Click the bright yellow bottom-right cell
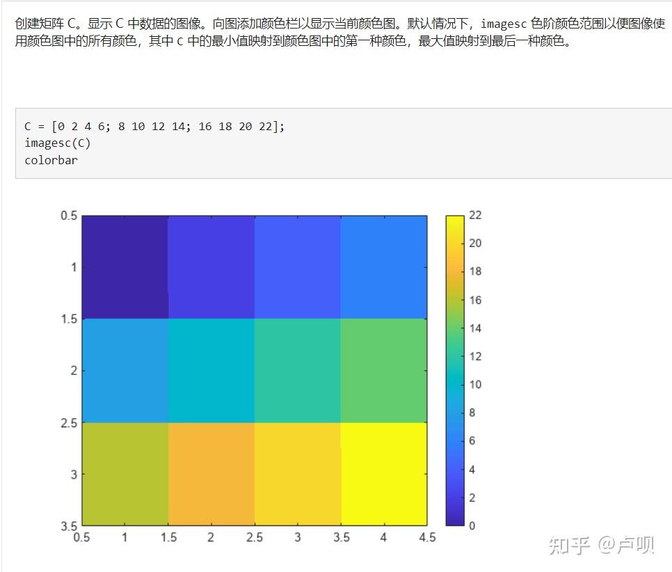The image size is (672, 572). coord(383,473)
